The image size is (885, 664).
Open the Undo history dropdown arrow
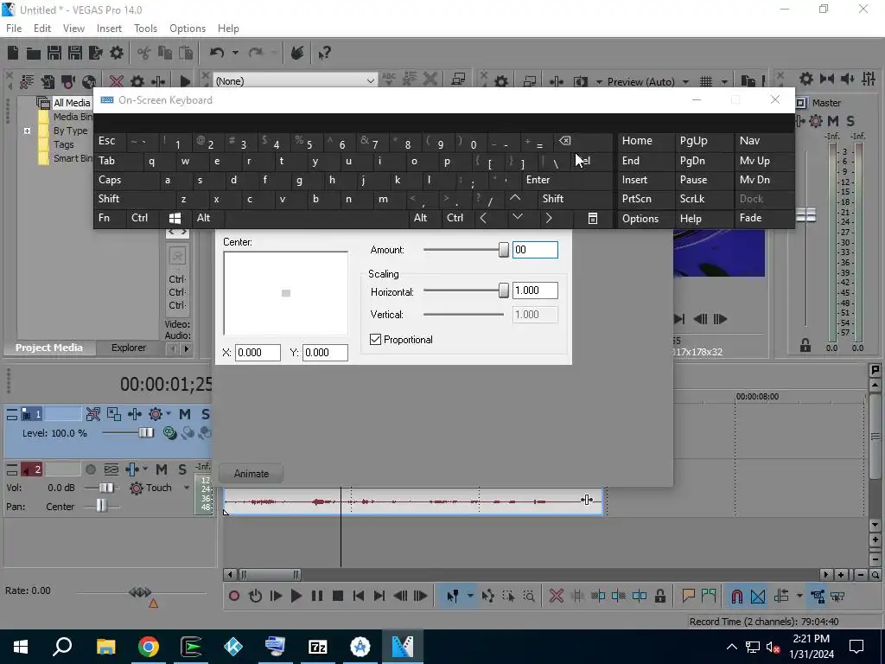[x=235, y=53]
